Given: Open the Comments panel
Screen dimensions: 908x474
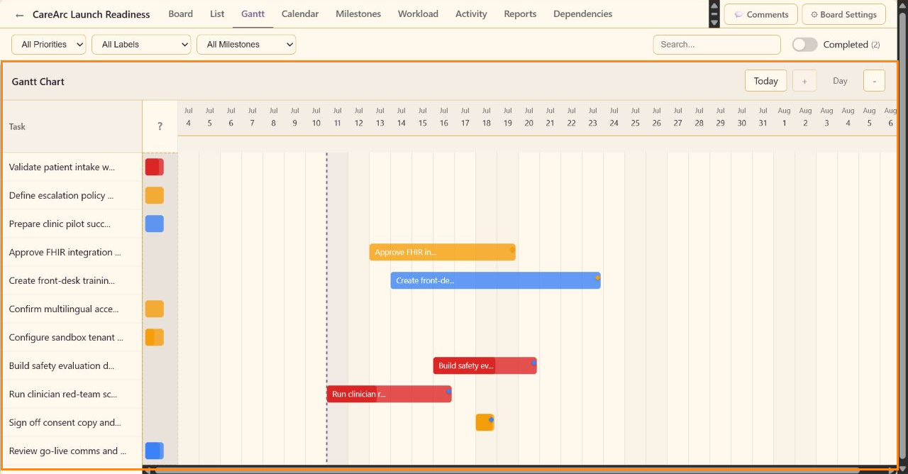Looking at the screenshot, I should 761,14.
